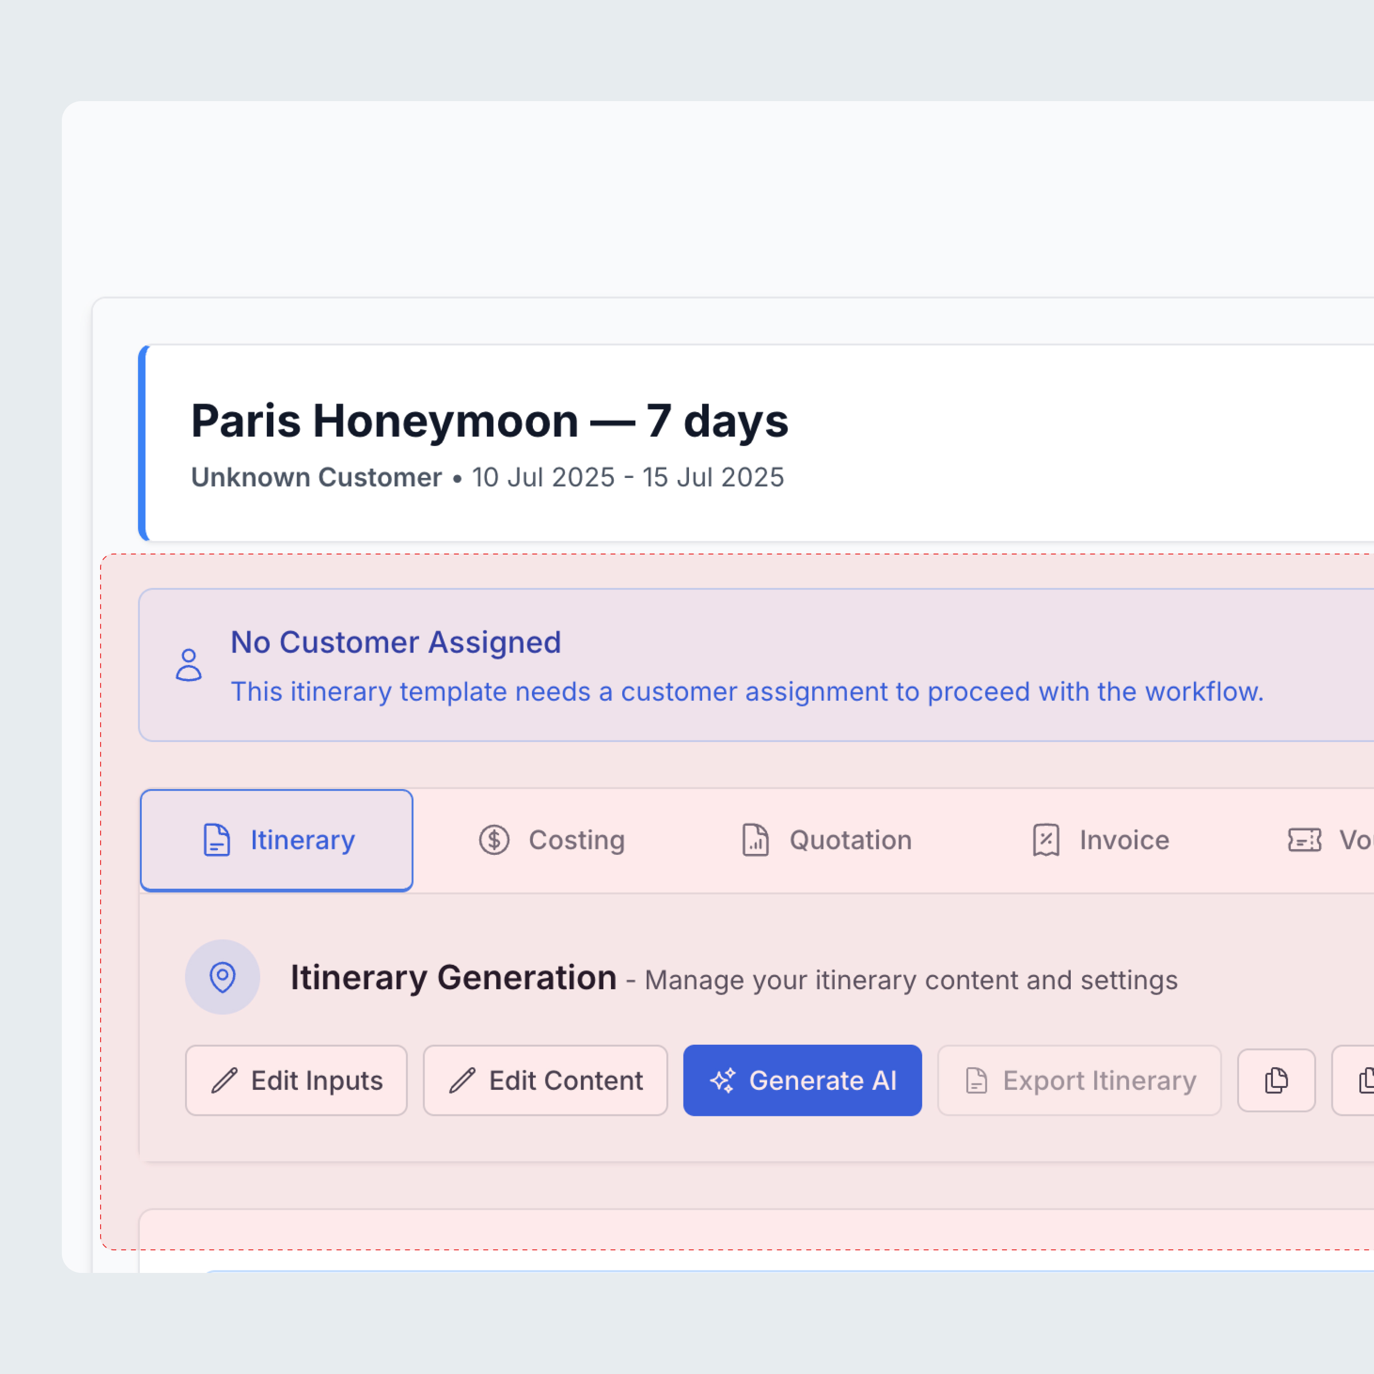Click the copy icon button after Export Itinerary
This screenshot has width=1374, height=1374.
point(1276,1080)
